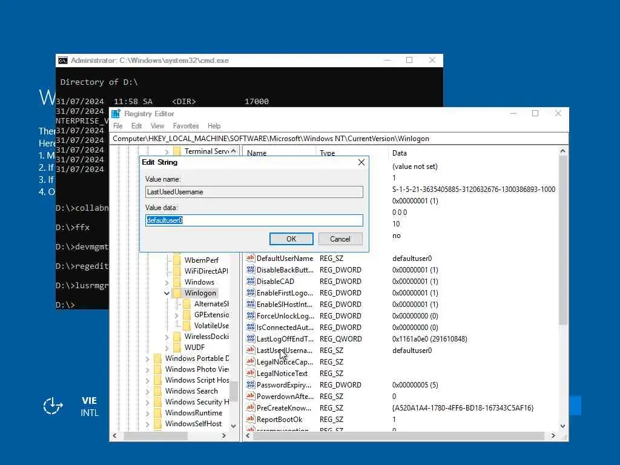The width and height of the screenshot is (620, 465).
Task: Click the EnableFirstLogon DWORD icon
Action: click(250, 292)
